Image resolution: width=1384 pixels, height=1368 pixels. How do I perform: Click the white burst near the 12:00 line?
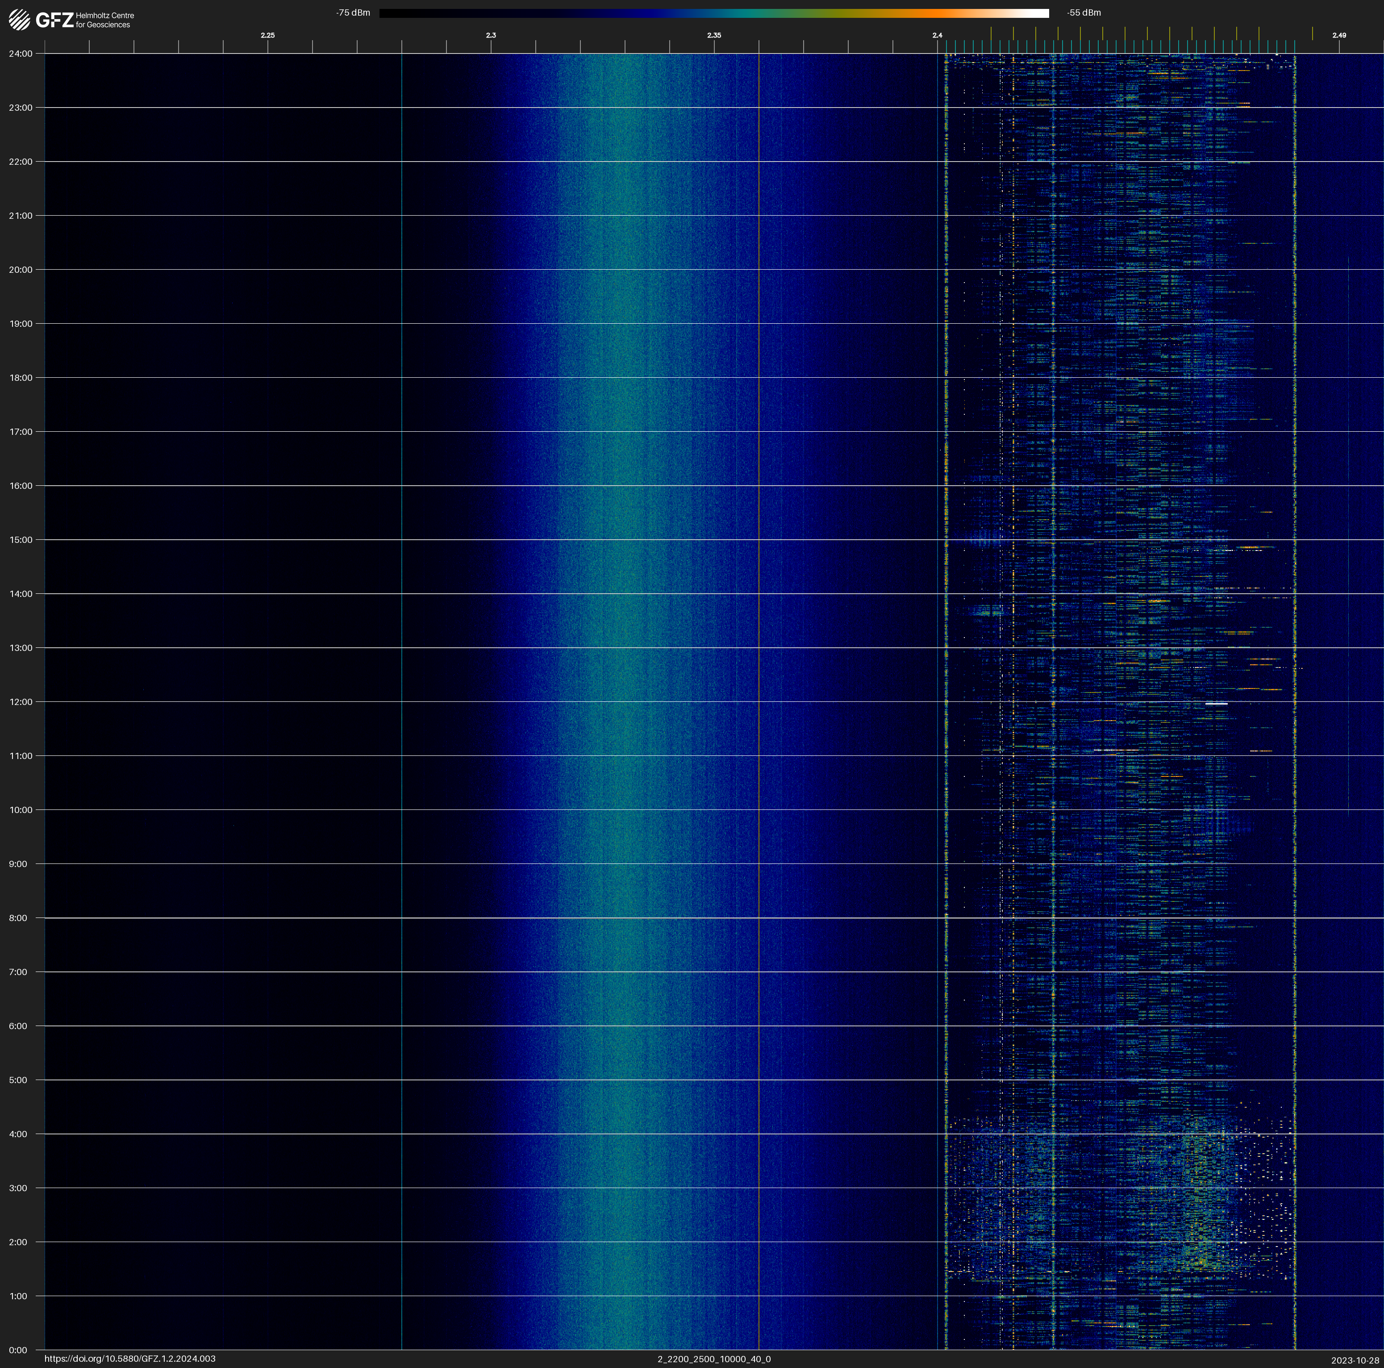click(x=1217, y=704)
